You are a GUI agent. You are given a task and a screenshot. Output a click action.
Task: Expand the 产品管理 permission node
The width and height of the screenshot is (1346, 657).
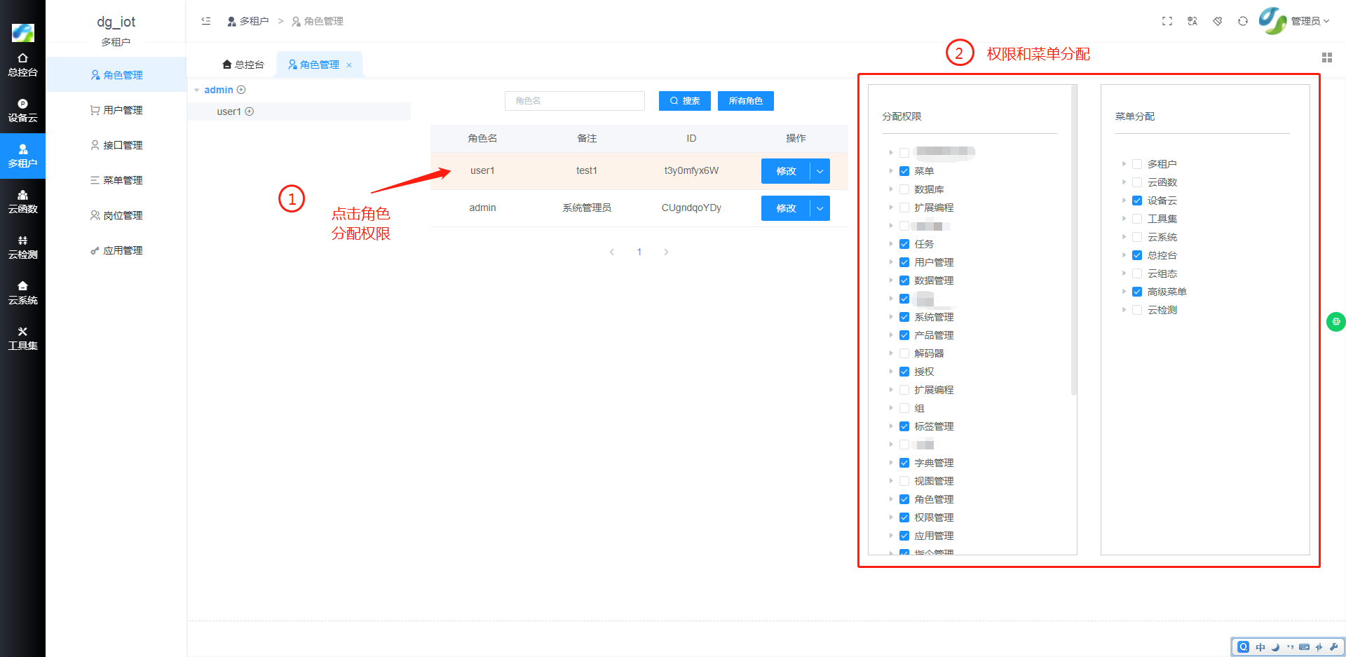[x=891, y=335]
